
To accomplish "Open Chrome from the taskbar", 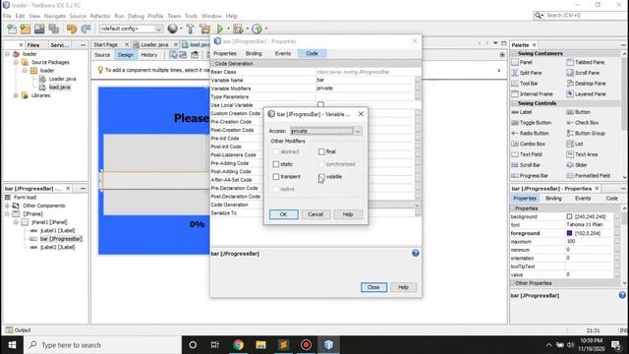I will coord(238,345).
